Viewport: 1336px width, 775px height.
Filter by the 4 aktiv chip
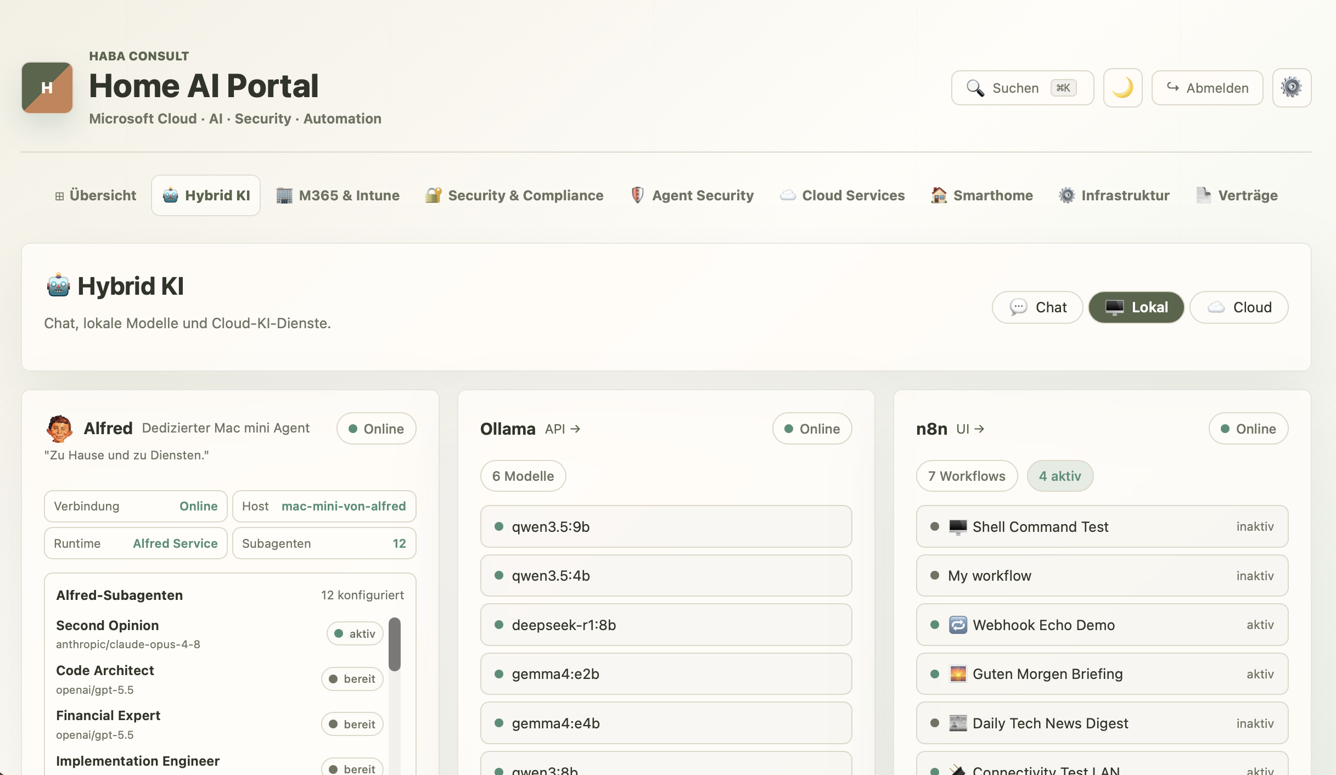1060,476
